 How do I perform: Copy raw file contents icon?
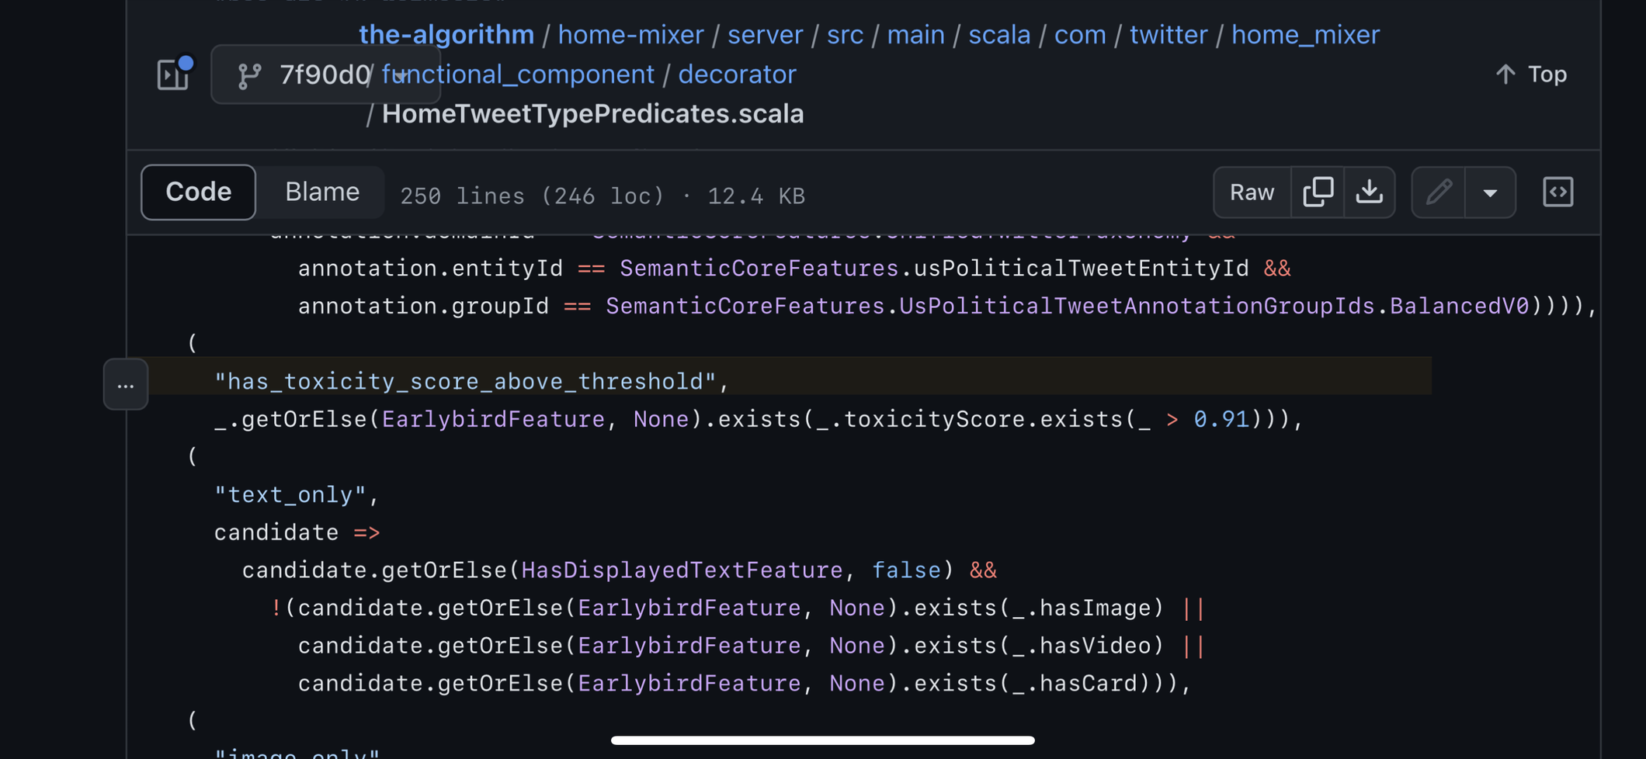click(1318, 192)
